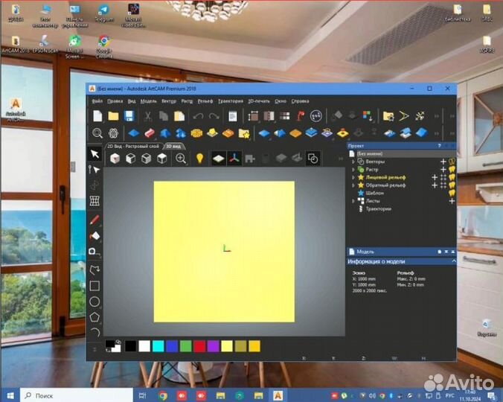Click the Redo arrow icon
Screen dimensions: 503x402
point(214,116)
